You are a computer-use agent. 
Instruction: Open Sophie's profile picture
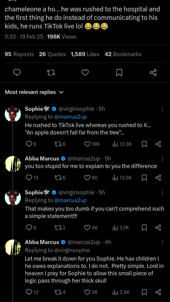pyautogui.click(x=13, y=114)
